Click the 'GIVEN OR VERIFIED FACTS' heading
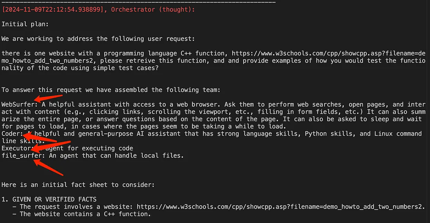The height and width of the screenshot is (223, 430). click(x=54, y=199)
